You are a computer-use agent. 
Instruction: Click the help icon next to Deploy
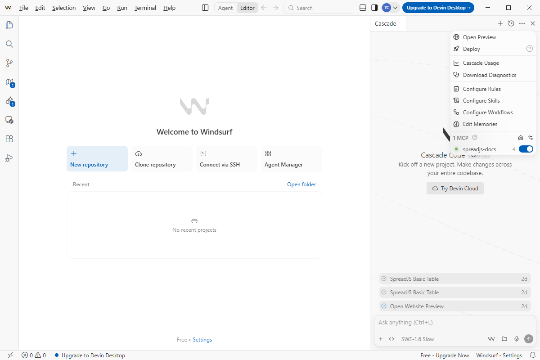click(530, 49)
